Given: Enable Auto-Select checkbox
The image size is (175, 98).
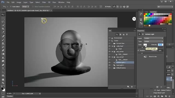Looking at the screenshot, I should [x=11, y=7].
